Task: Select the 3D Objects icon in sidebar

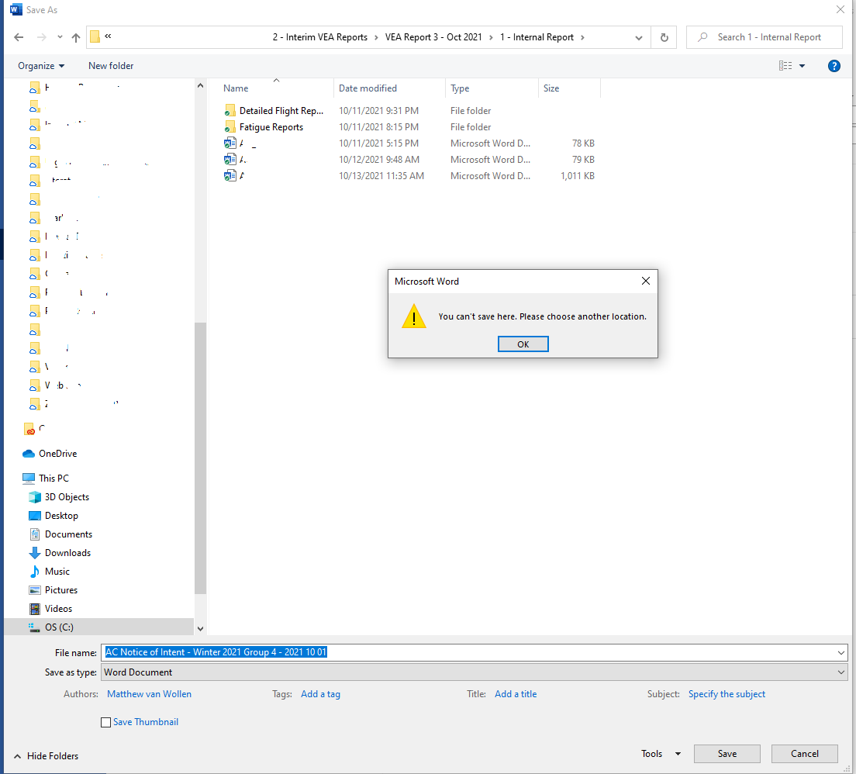Action: click(34, 497)
